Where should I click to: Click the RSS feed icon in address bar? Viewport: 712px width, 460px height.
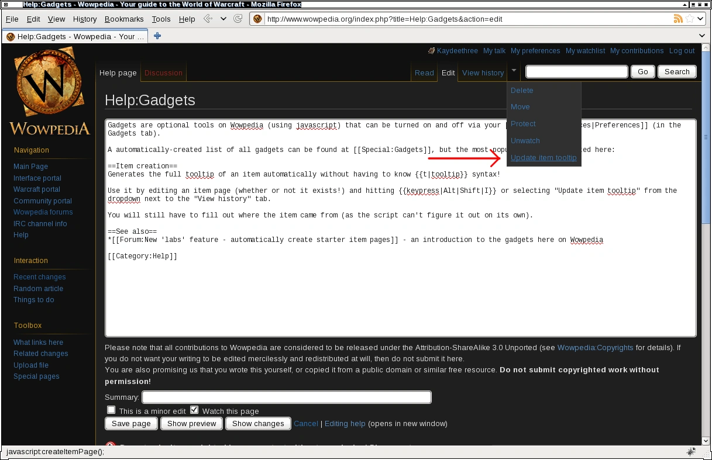pyautogui.click(x=678, y=19)
